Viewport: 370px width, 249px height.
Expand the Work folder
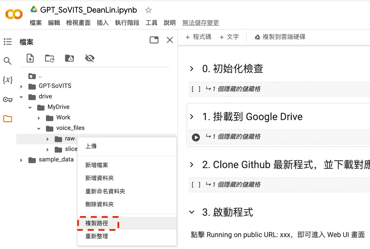(x=39, y=118)
